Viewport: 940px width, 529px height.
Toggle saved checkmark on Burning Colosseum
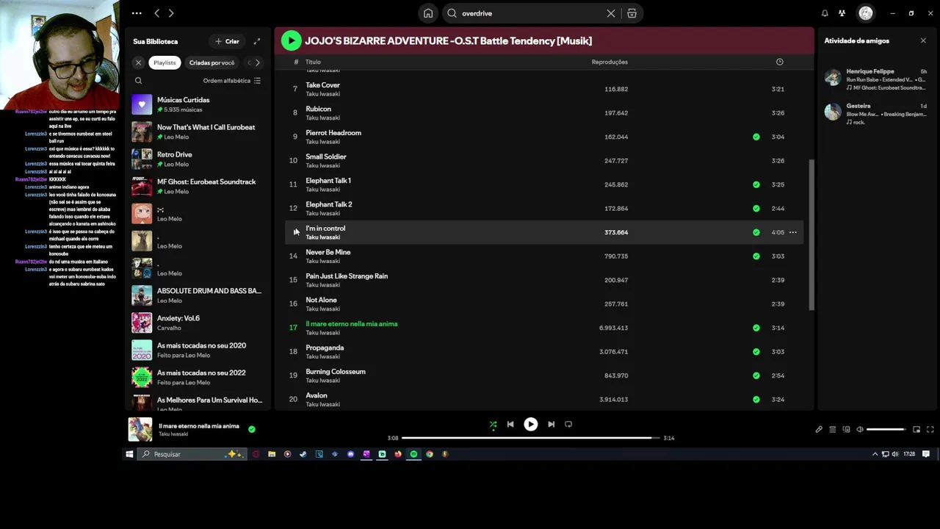coord(756,375)
